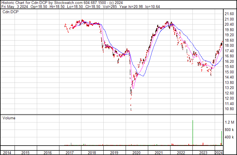Click the 1.2 M volume axis label
Image resolution: width=237 pixels, height=155 pixels.
tap(229, 122)
